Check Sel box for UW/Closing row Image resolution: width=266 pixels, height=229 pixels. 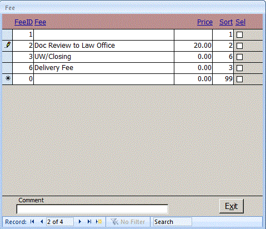(x=239, y=57)
